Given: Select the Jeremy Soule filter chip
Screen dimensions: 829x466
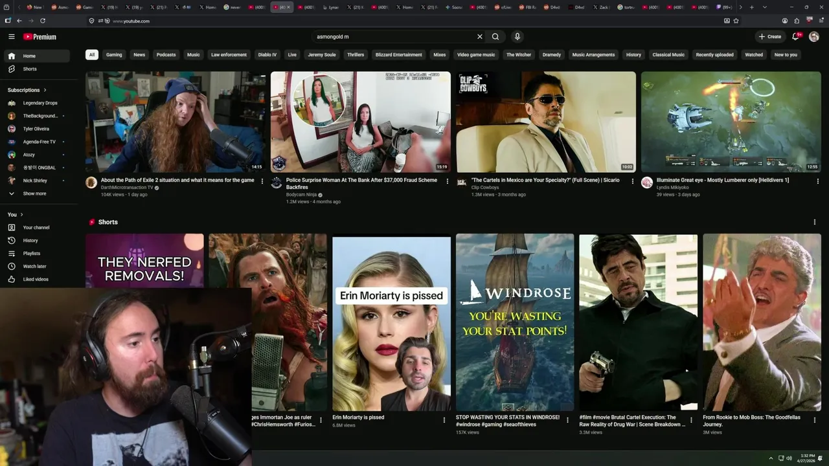Looking at the screenshot, I should (x=322, y=55).
